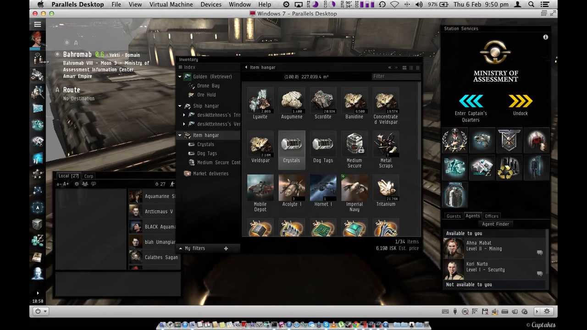The image size is (587, 330).
Task: Select the Local [27] chat tab
Action: coord(68,176)
